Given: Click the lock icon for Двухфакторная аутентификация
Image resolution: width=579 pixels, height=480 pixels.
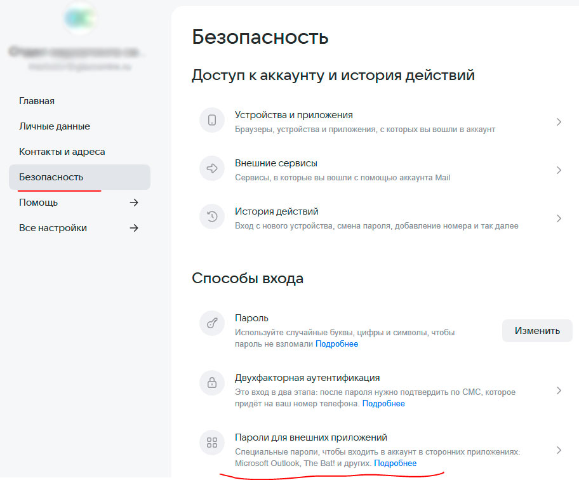Looking at the screenshot, I should tap(212, 383).
